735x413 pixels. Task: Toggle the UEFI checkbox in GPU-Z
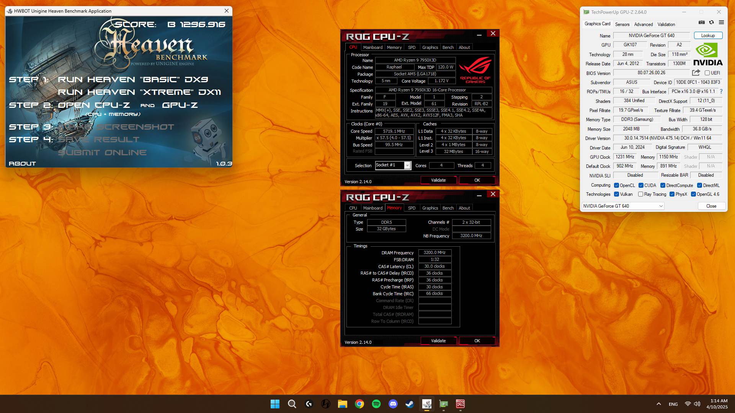click(x=707, y=73)
